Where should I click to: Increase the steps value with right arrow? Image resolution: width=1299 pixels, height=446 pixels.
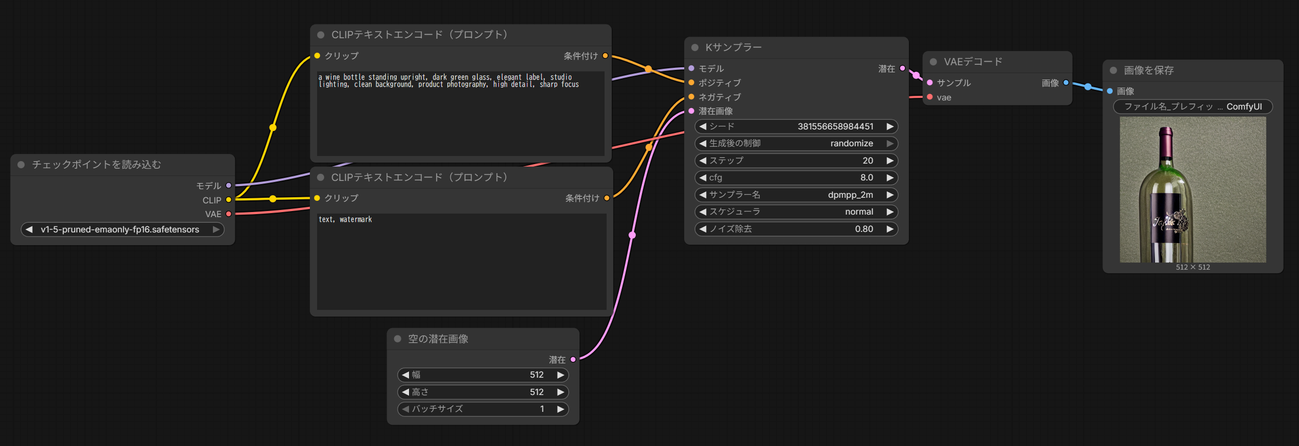point(890,161)
